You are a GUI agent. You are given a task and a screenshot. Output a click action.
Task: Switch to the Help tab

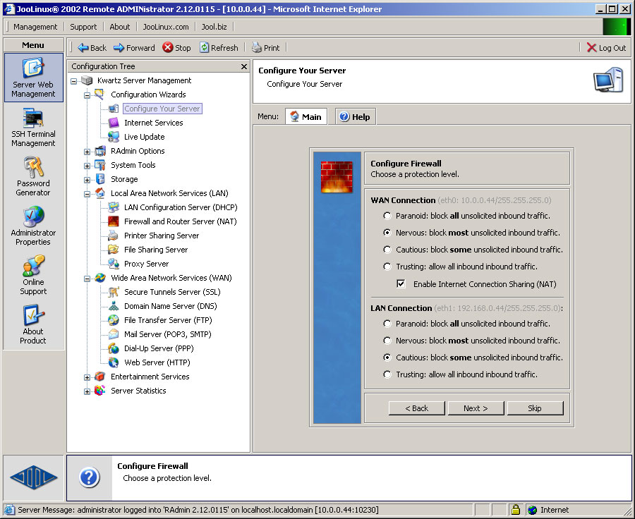point(355,117)
